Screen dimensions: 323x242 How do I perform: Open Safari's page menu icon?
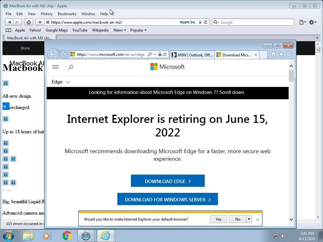click(302, 22)
